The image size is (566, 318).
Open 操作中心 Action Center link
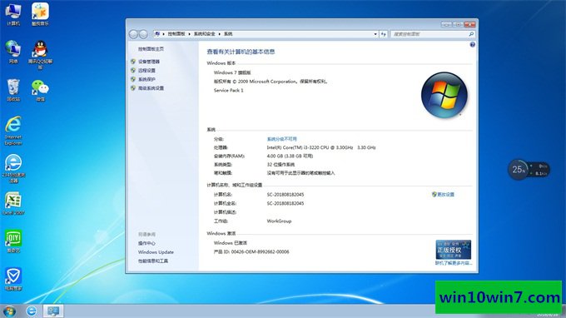coord(146,243)
